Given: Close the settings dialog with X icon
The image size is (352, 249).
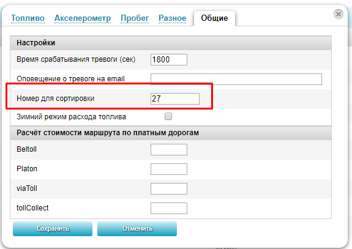Looking at the screenshot, I should click(339, 14).
